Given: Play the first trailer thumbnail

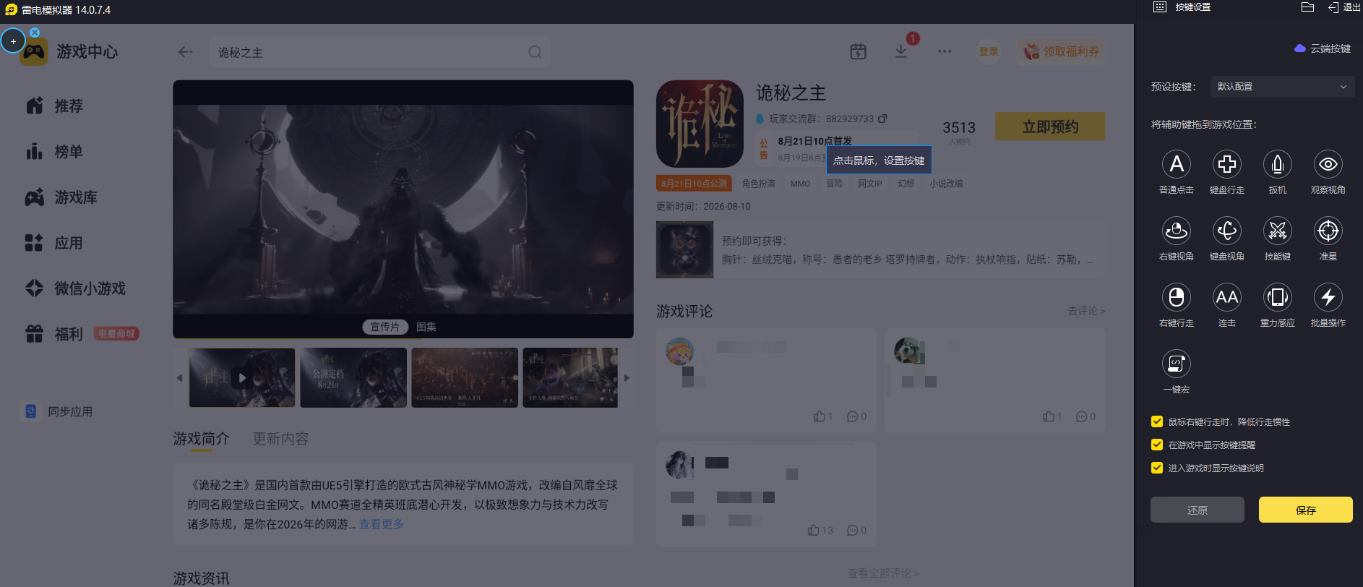Looking at the screenshot, I should click(x=242, y=378).
